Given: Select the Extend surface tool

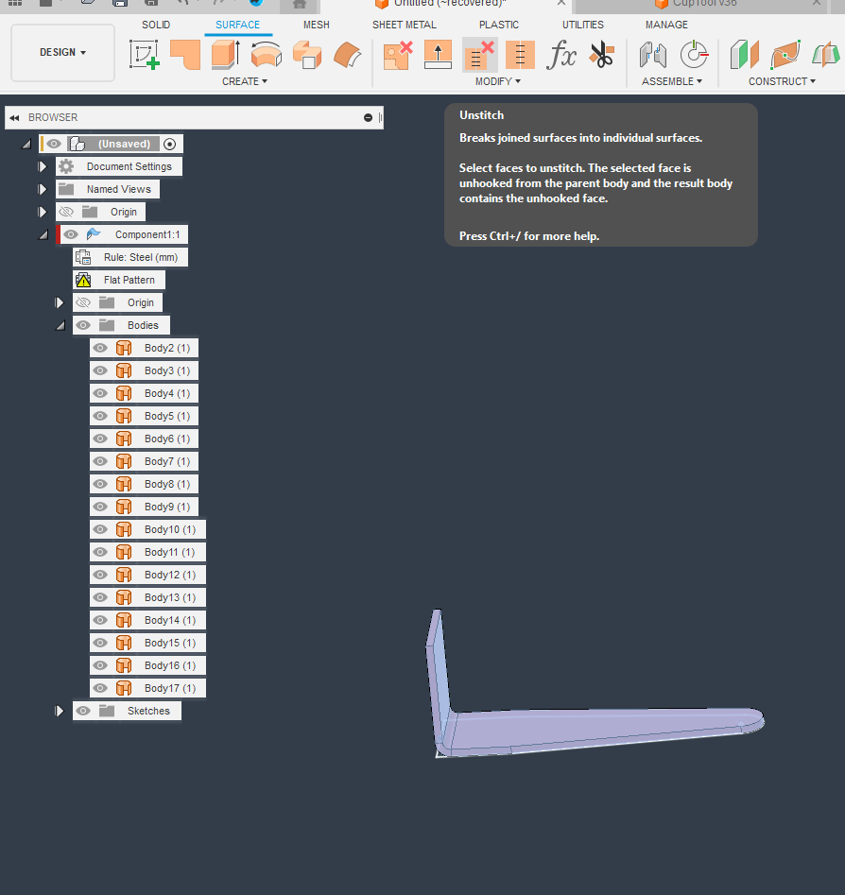Looking at the screenshot, I should click(x=438, y=57).
